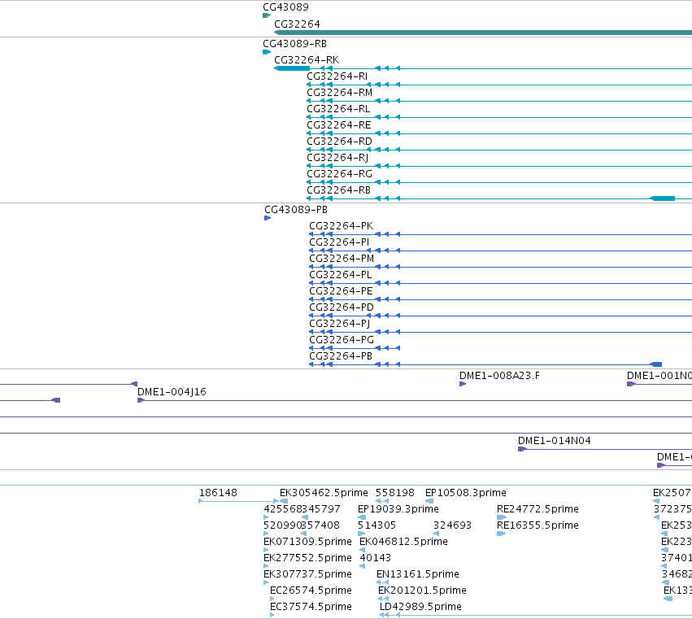Click the CG32264-RM transcript label
Viewport: 692px width, 619px height.
pos(339,93)
